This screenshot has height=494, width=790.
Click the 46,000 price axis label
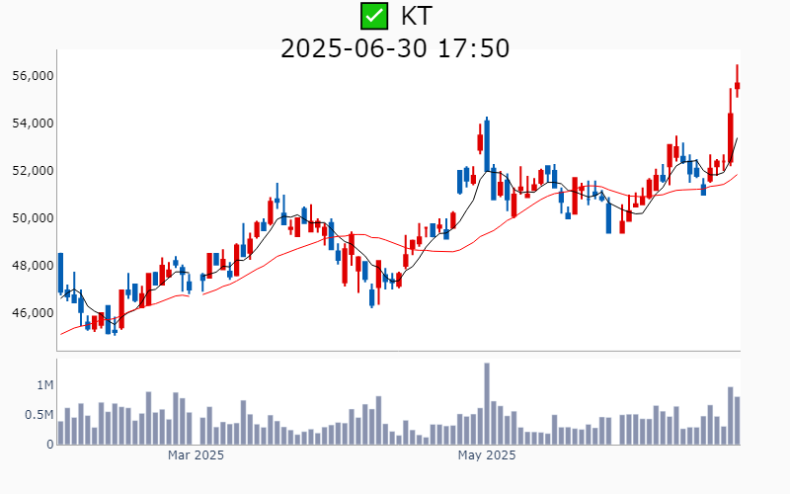[x=34, y=313]
